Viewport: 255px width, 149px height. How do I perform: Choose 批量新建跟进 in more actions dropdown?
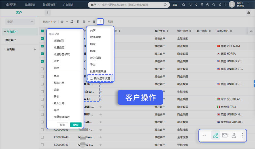coord(98,71)
